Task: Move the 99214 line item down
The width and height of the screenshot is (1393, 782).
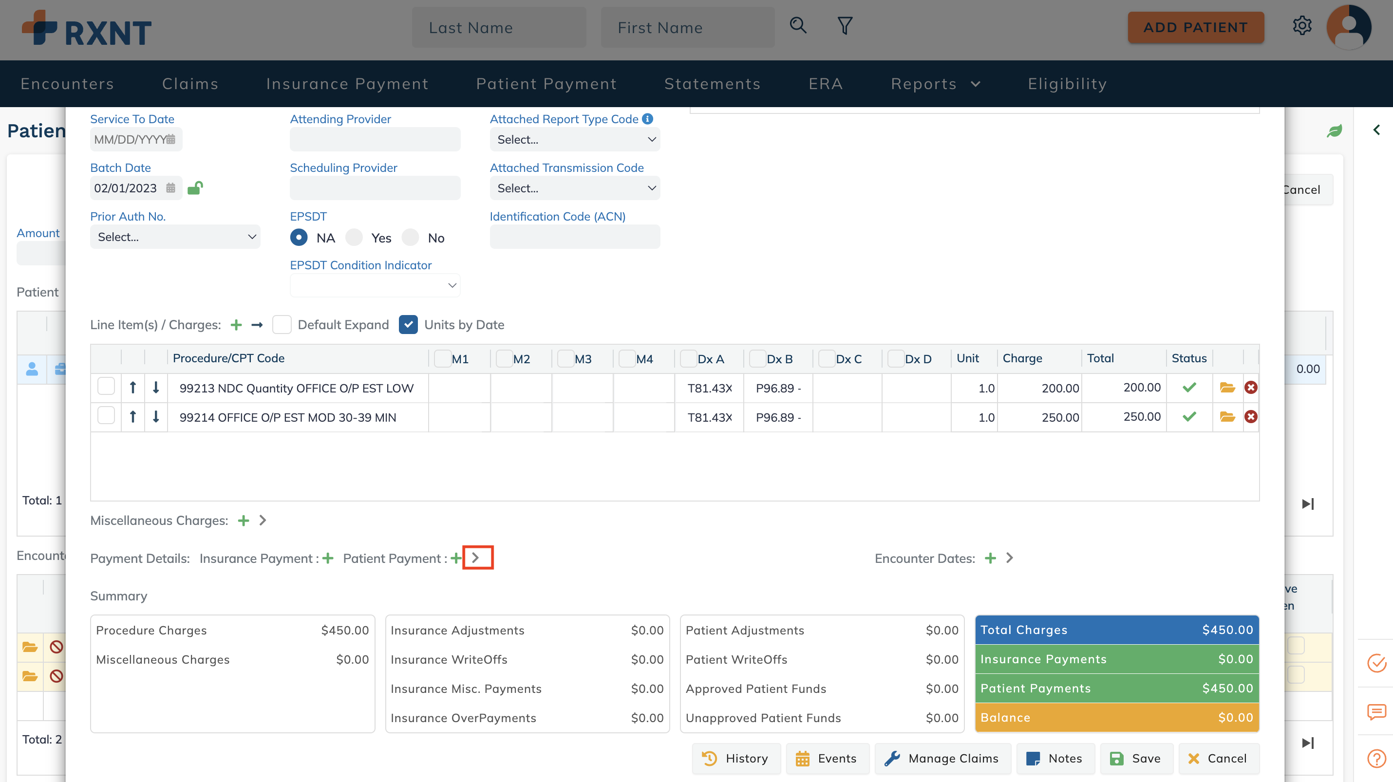Action: coord(156,417)
